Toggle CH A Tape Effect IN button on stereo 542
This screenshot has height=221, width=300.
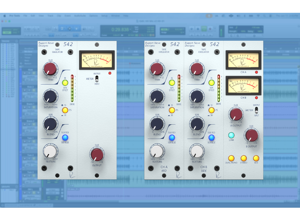tap(172, 83)
